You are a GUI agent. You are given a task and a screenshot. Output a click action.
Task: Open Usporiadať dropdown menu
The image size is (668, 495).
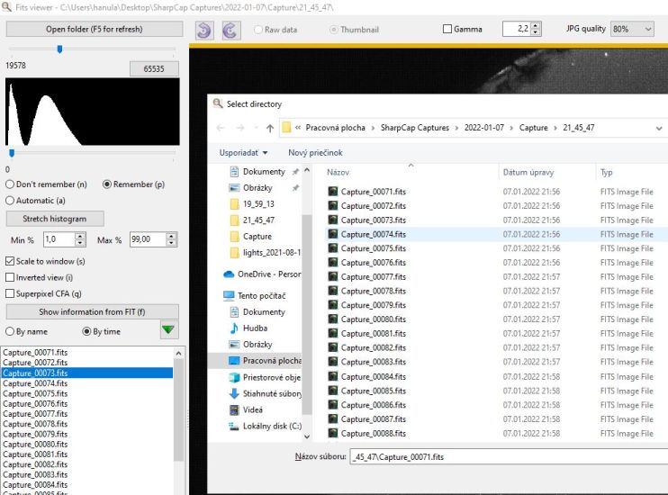tap(244, 152)
